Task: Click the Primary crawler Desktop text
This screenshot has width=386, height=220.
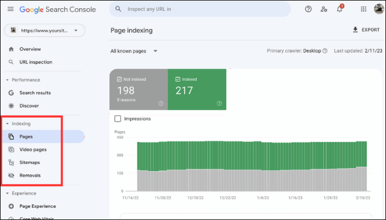Action: click(x=294, y=51)
